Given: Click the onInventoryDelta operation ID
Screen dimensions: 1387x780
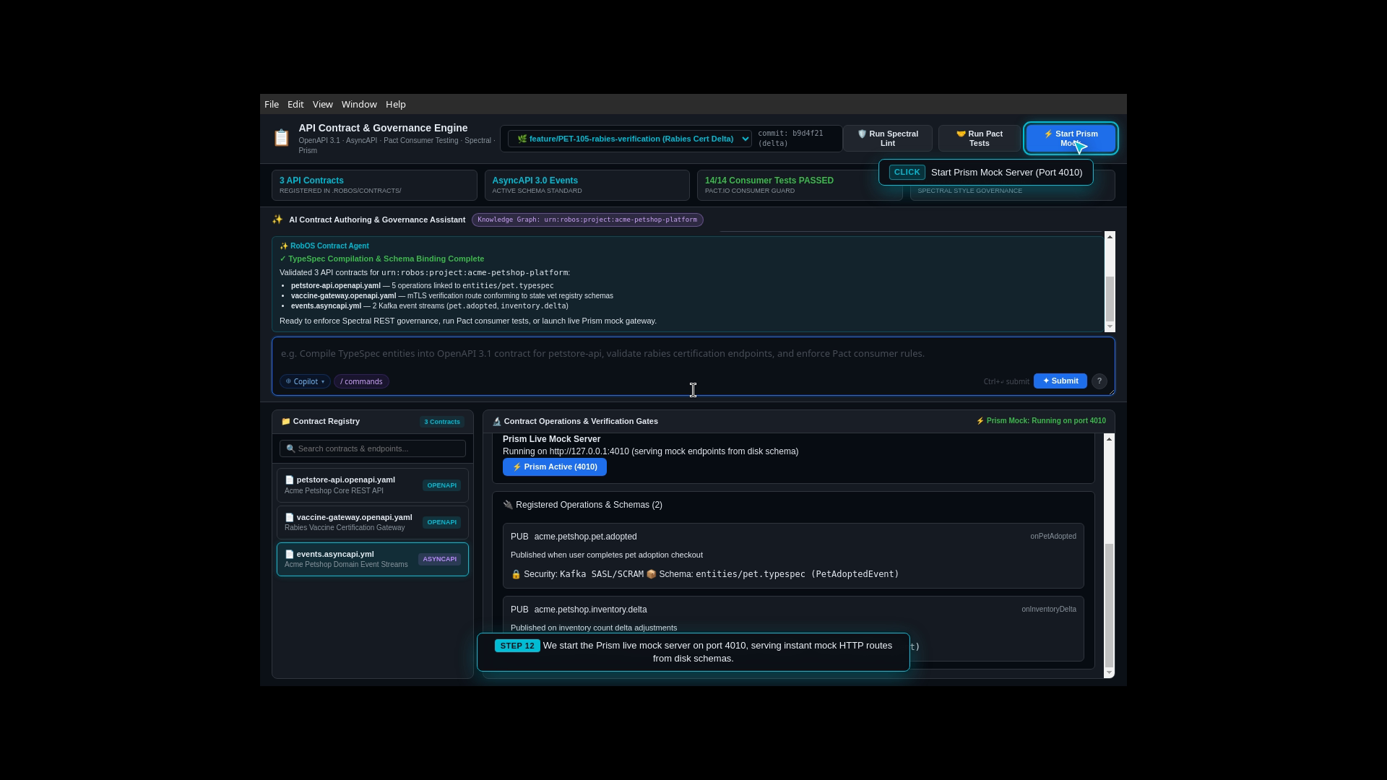Looking at the screenshot, I should click(x=1049, y=610).
